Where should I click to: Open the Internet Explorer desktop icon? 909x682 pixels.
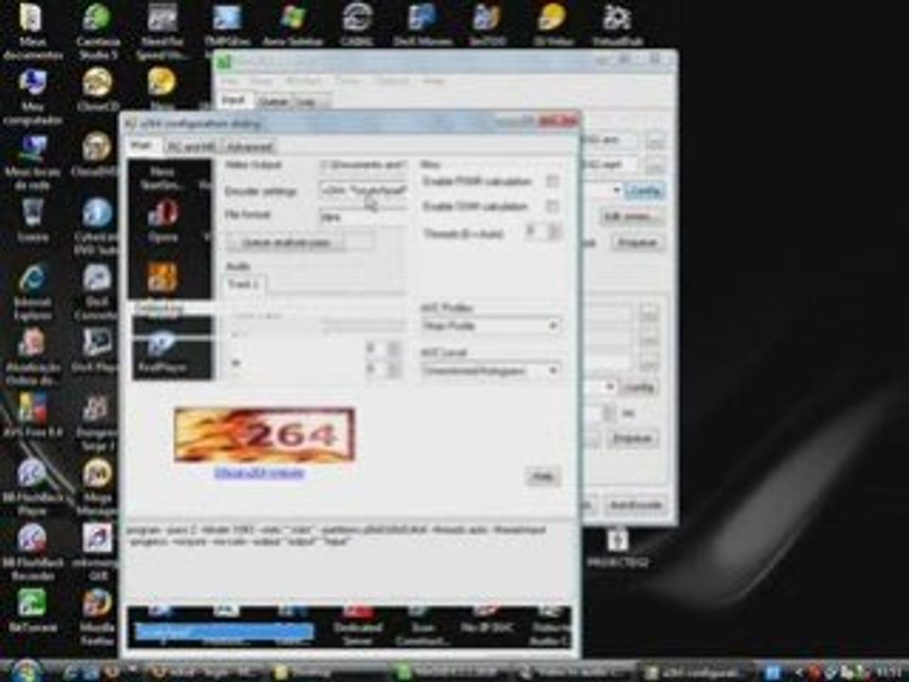32,292
